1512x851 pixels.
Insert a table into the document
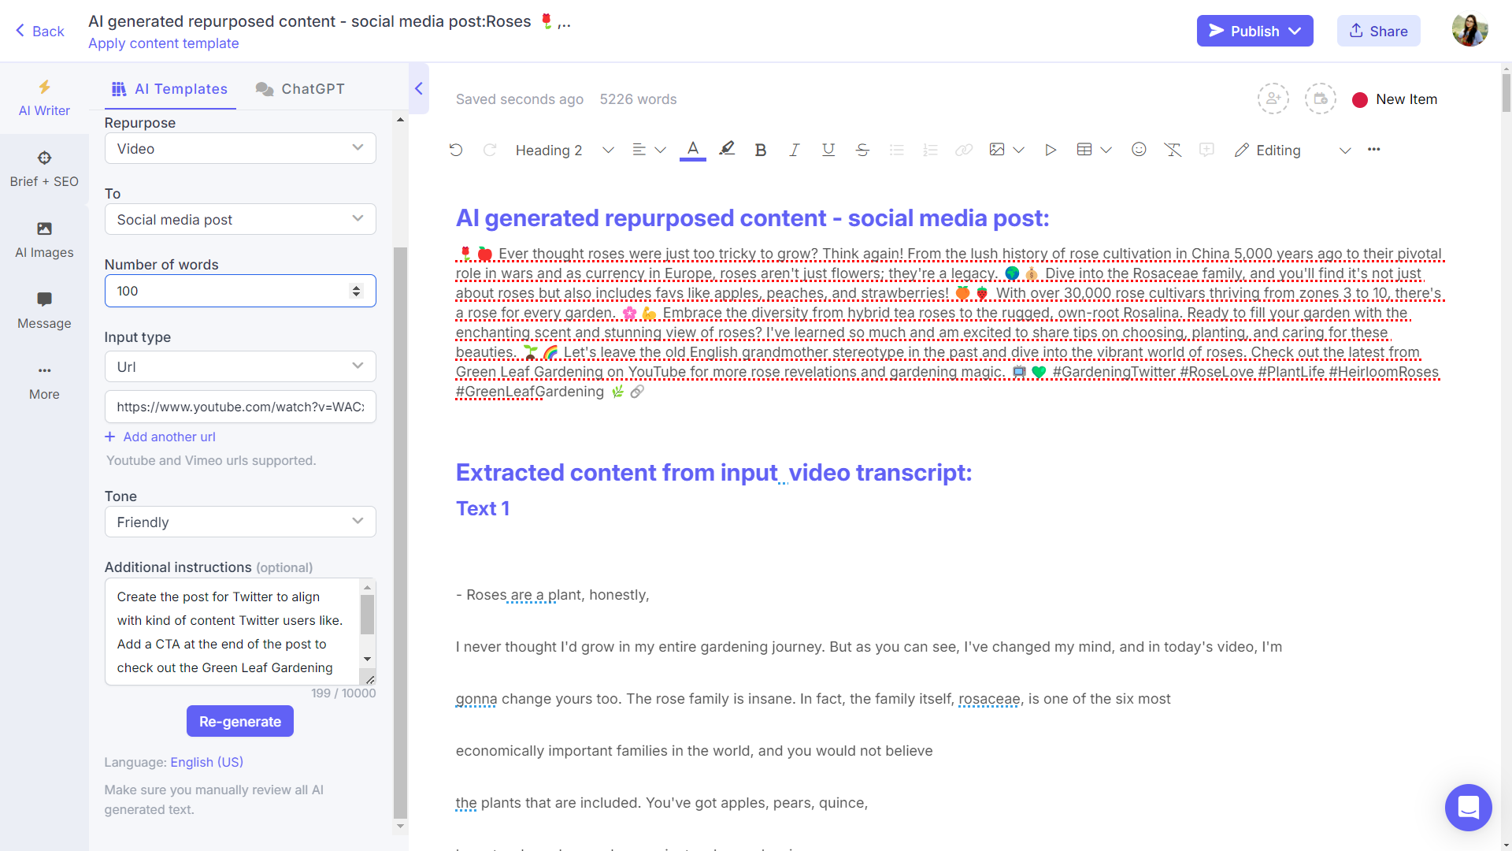tap(1085, 149)
